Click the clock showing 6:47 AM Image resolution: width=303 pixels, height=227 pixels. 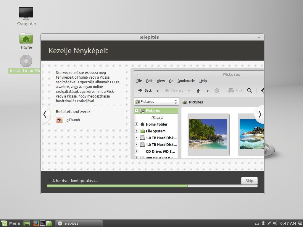(288, 223)
